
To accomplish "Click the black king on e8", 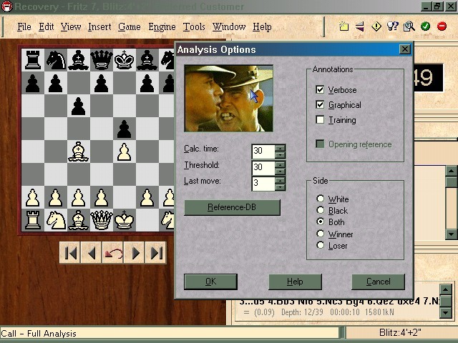I will (124, 60).
